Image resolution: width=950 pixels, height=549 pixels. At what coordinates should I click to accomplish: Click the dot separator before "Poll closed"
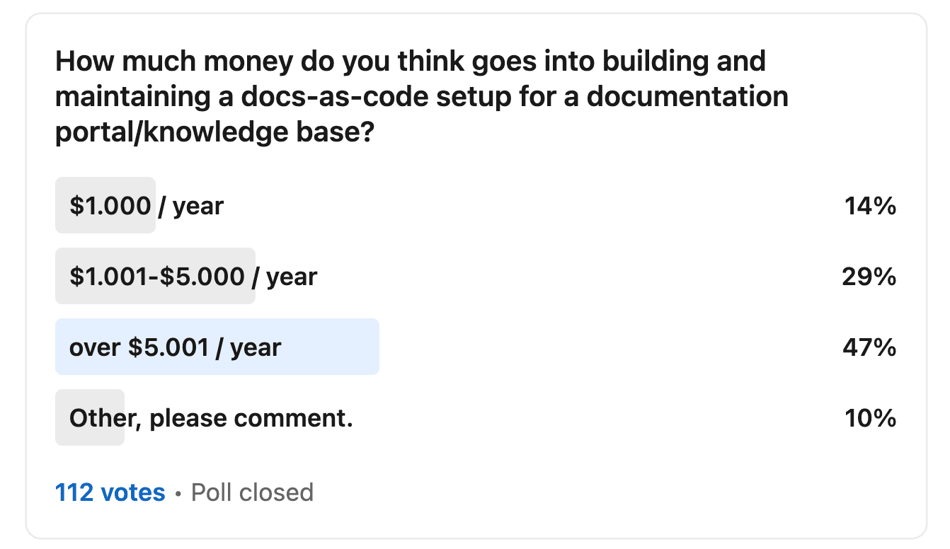point(178,493)
